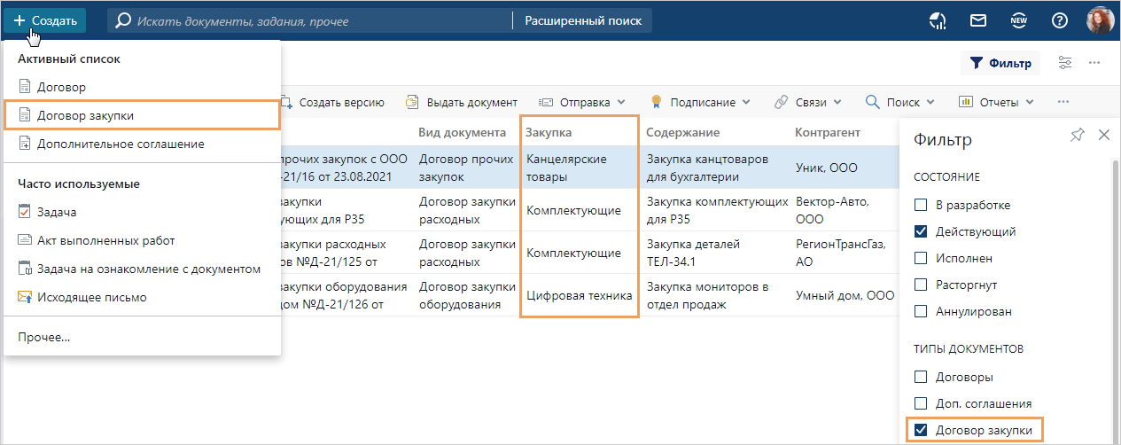Select 'Договор закупки' from the create menu

[86, 115]
